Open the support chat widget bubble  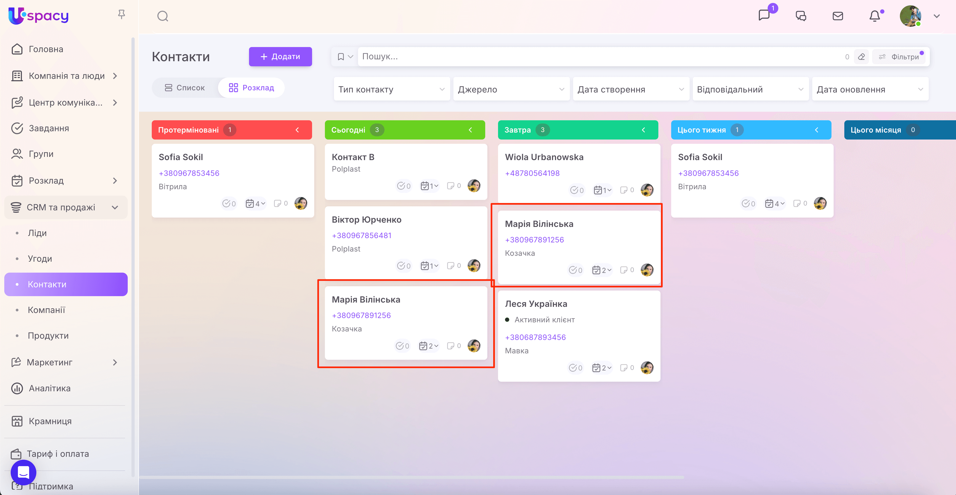pos(24,472)
